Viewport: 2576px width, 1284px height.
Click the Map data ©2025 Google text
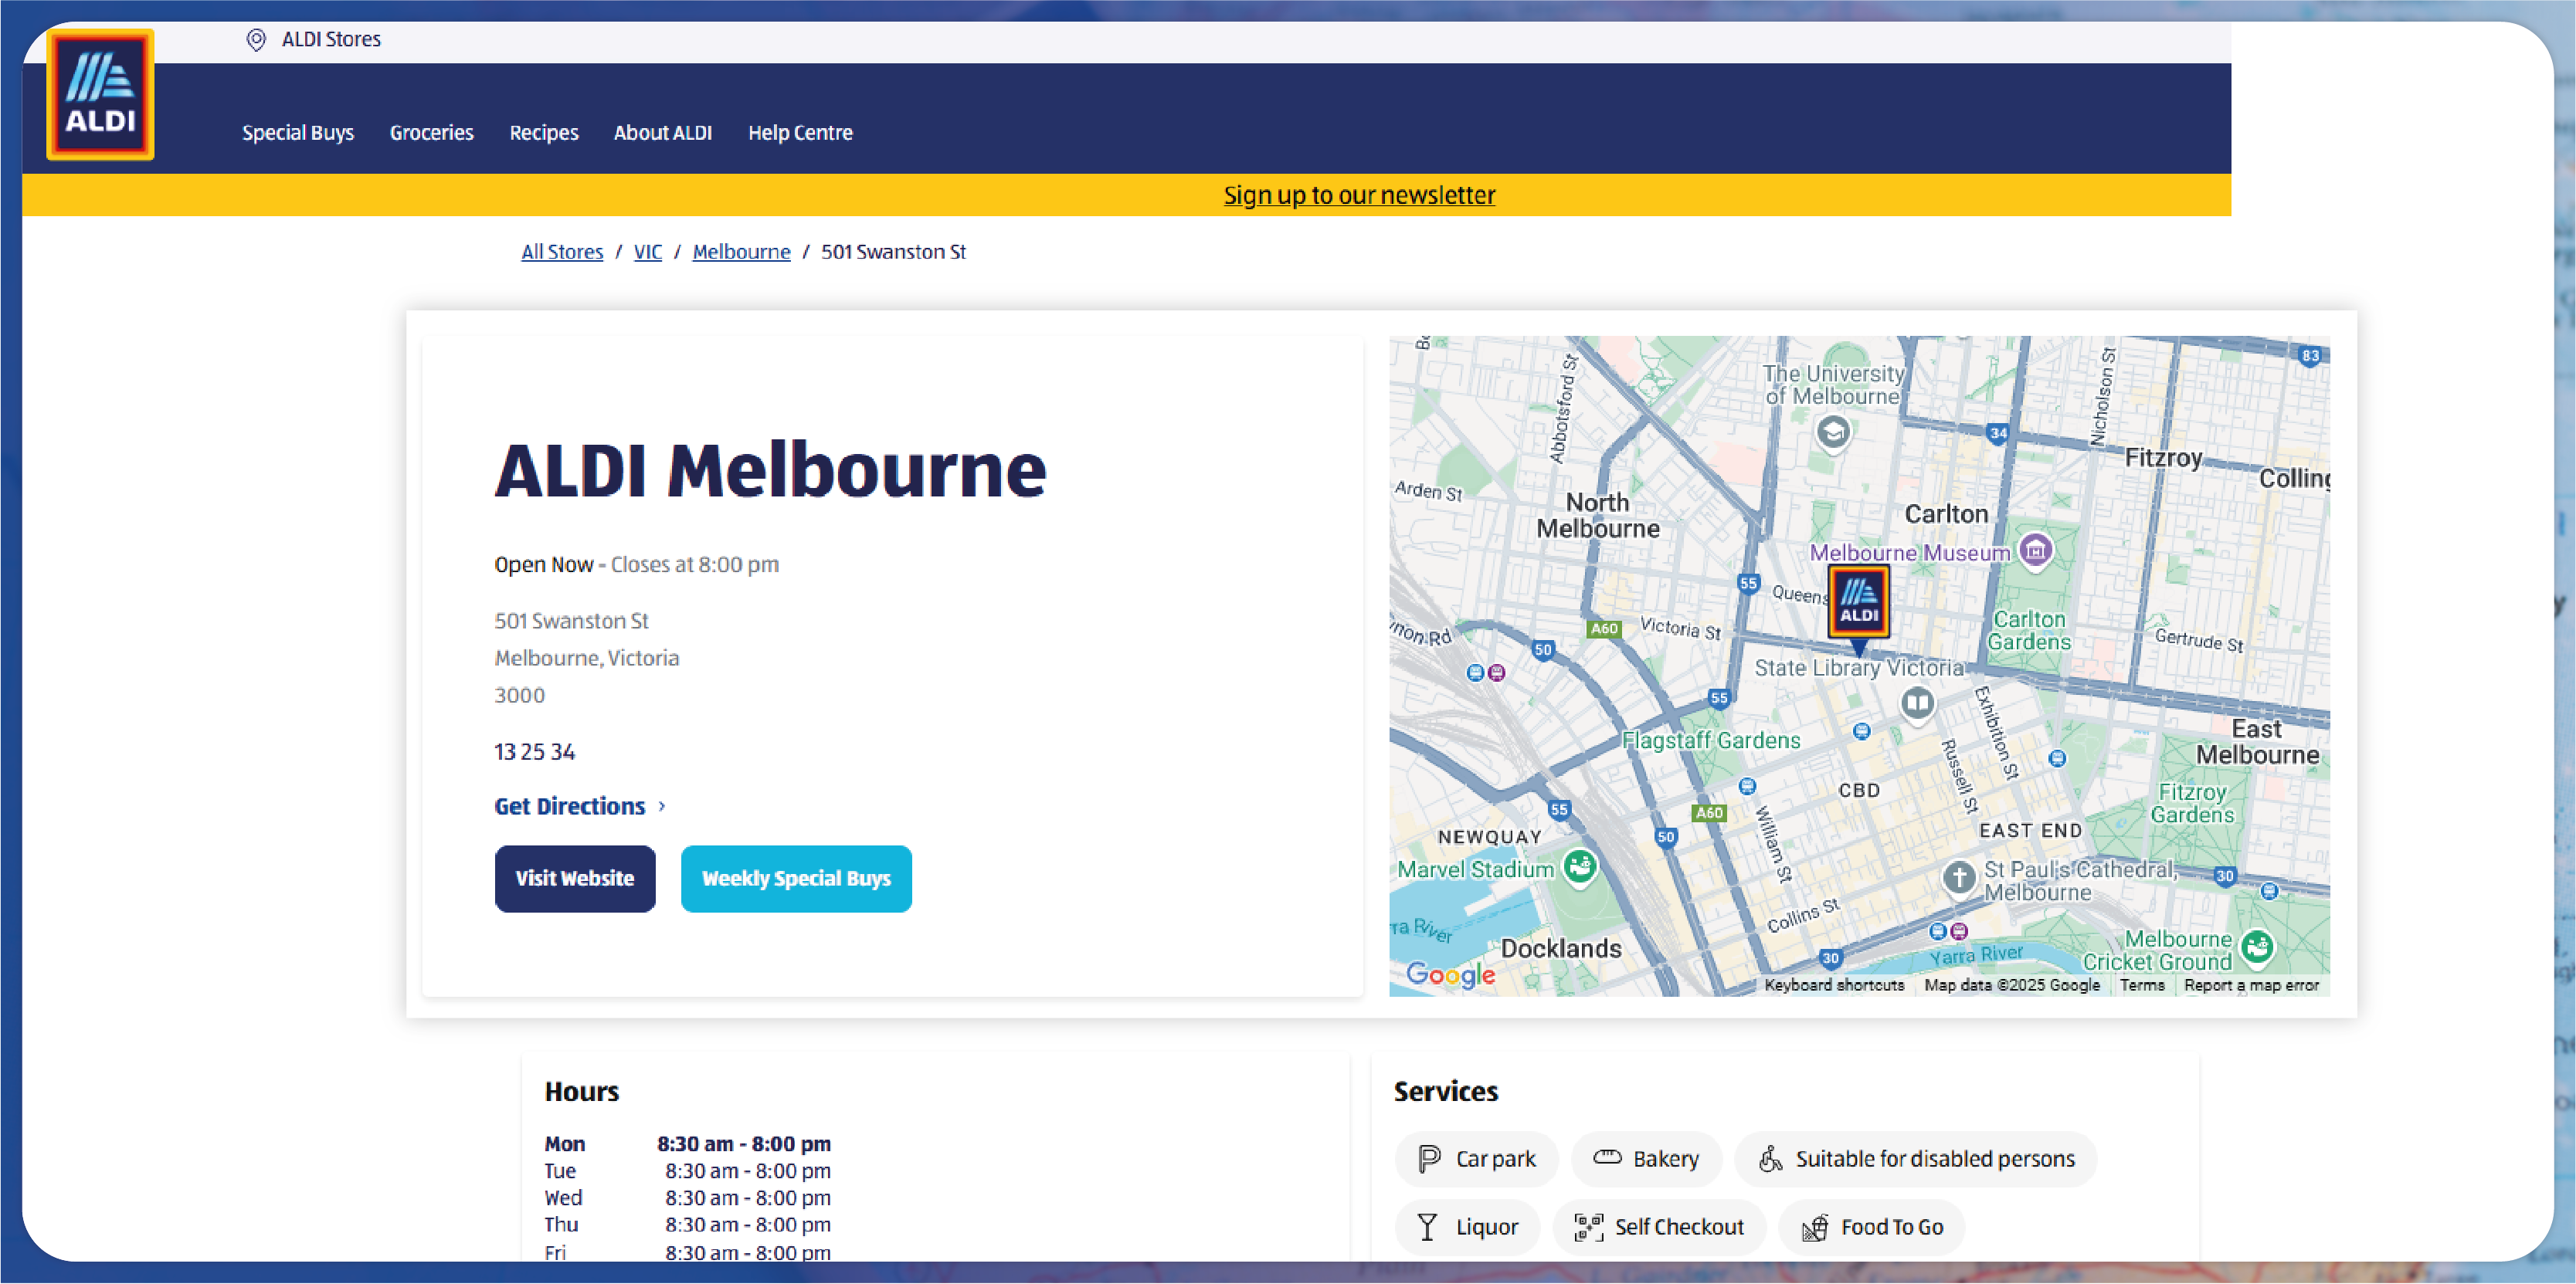click(x=2012, y=985)
